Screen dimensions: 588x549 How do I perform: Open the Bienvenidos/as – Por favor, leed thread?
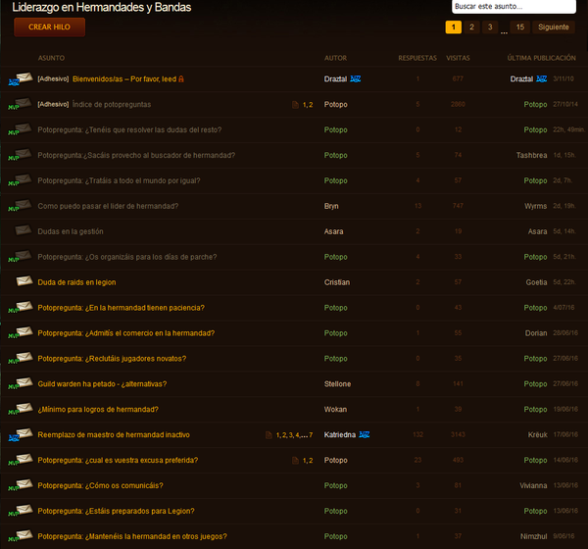coord(124,79)
